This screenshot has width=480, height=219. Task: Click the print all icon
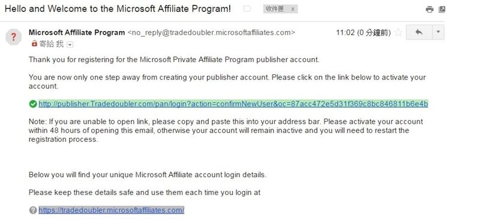(430, 10)
